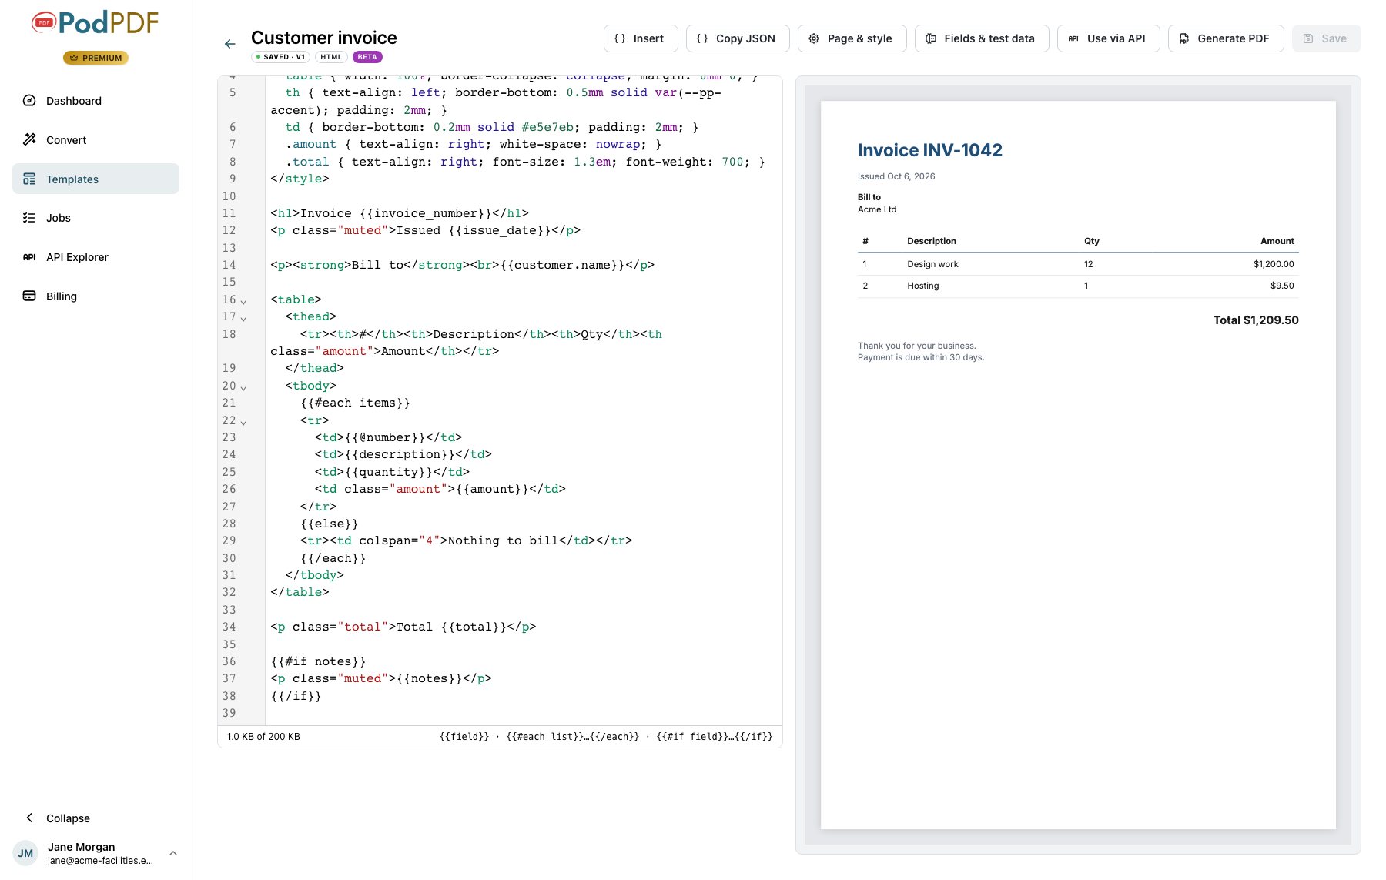Image resolution: width=1386 pixels, height=880 pixels.
Task: Open Dashboard from the sidebar
Action: pos(95,101)
